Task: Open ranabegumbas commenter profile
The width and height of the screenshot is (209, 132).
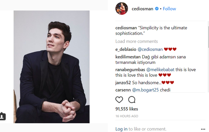Action: point(130,70)
